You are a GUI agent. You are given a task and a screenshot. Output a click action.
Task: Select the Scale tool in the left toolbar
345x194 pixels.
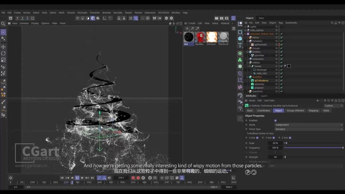click(3, 60)
